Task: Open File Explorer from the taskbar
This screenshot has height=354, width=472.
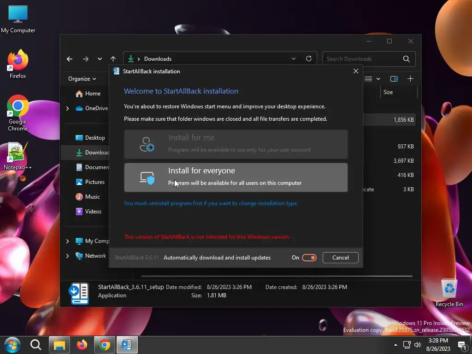Action: (59, 345)
